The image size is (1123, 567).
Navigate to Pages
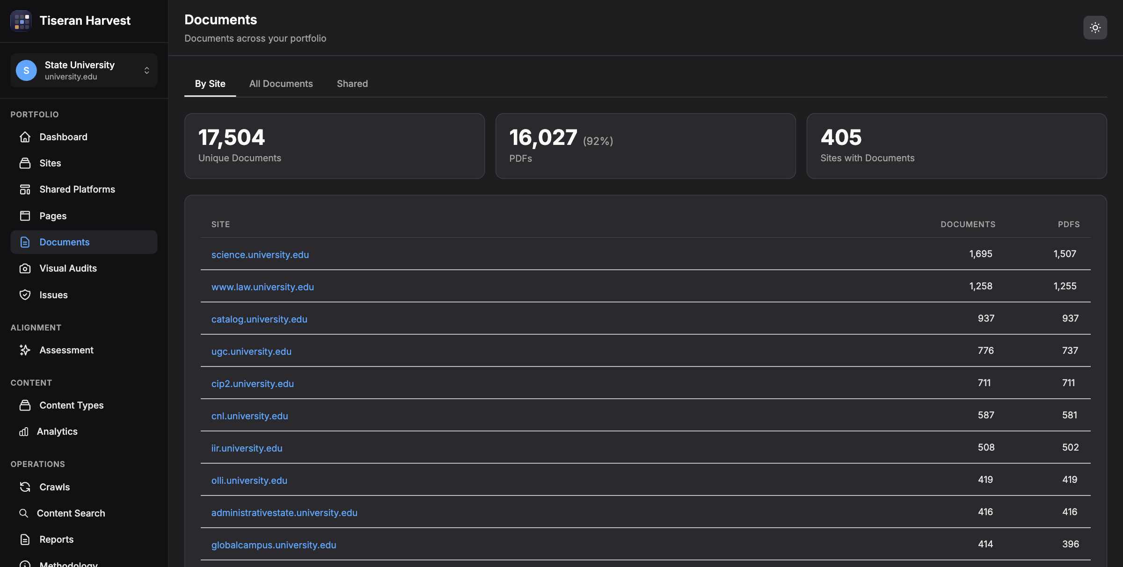(84, 215)
